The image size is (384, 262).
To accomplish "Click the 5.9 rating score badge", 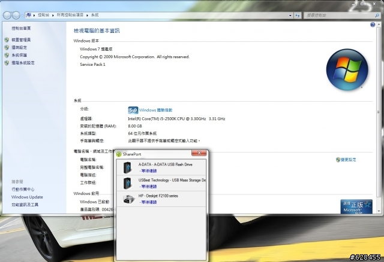I will pyautogui.click(x=133, y=110).
